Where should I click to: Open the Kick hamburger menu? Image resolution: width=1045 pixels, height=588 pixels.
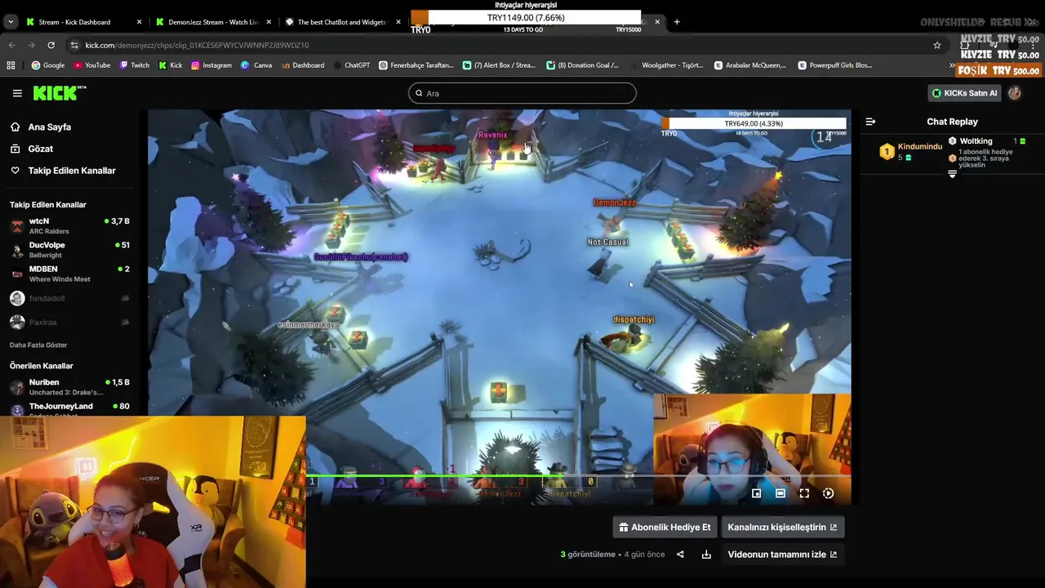click(x=17, y=93)
